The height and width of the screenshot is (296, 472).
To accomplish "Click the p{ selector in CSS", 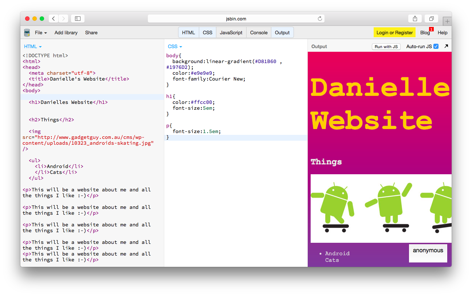I will (x=169, y=125).
